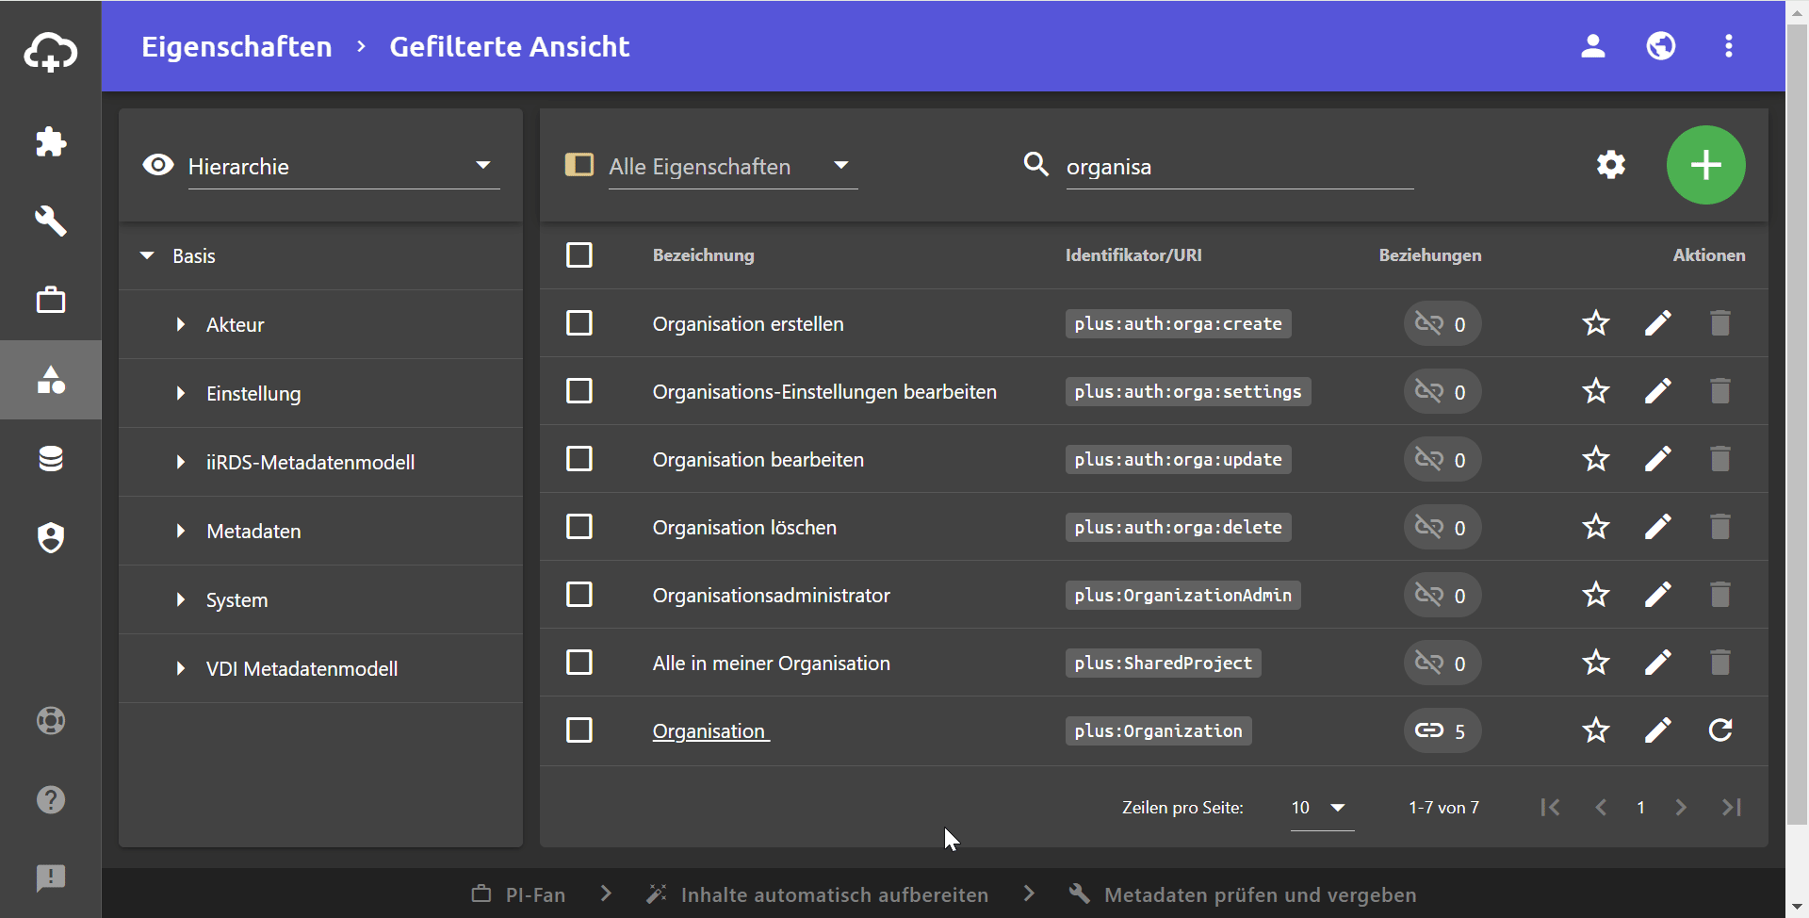Toggle the eye visibility icon beside Hierarchie

[158, 165]
